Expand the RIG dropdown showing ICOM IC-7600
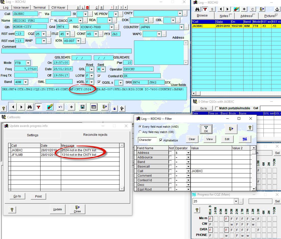Image resolution: width=281 pixels, height=239 pixels. pyautogui.click(x=112, y=27)
